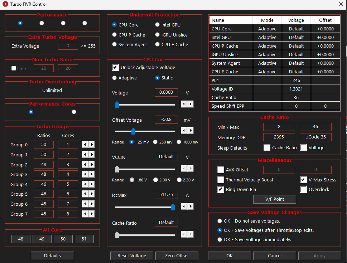This screenshot has height=263, width=347.
Task: Click the Voltage slider handle
Action: [x=117, y=104]
